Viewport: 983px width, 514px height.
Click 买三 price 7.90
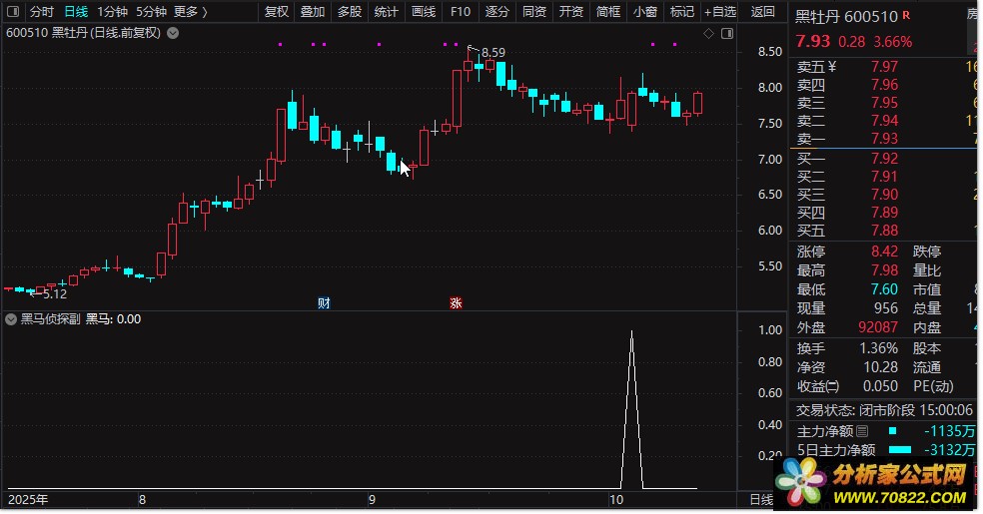(x=884, y=195)
